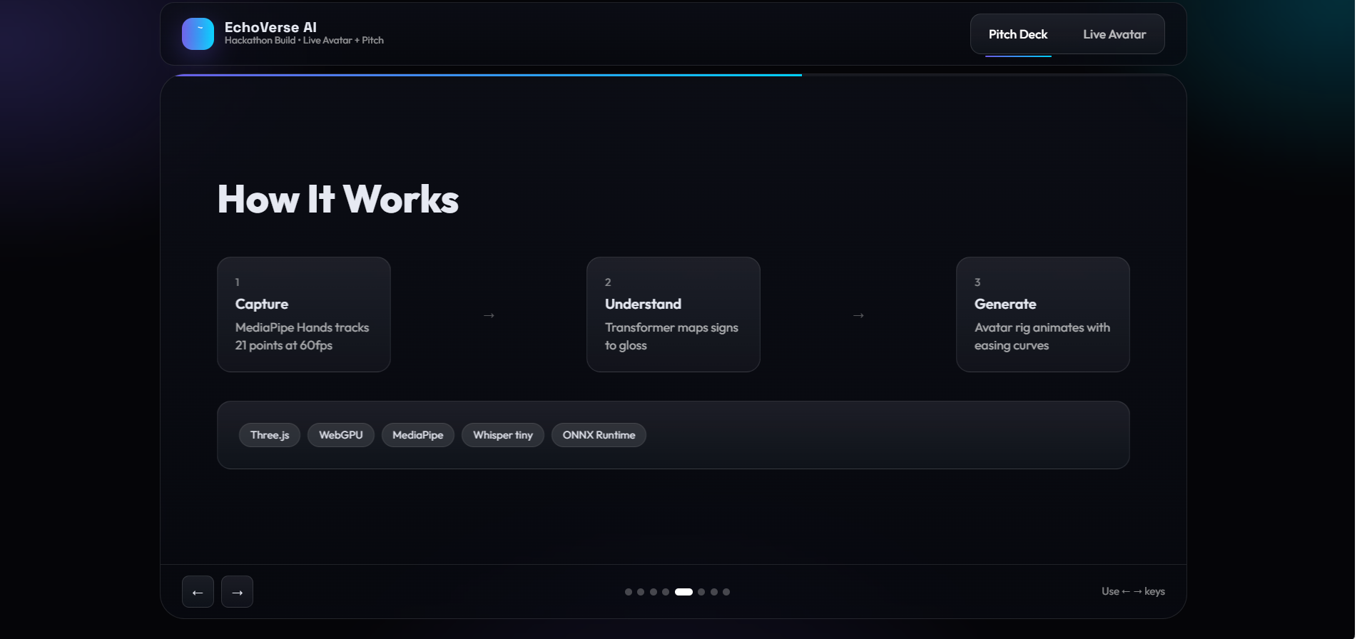Jump to the fourth slide dot
This screenshot has width=1357, height=639.
666,592
